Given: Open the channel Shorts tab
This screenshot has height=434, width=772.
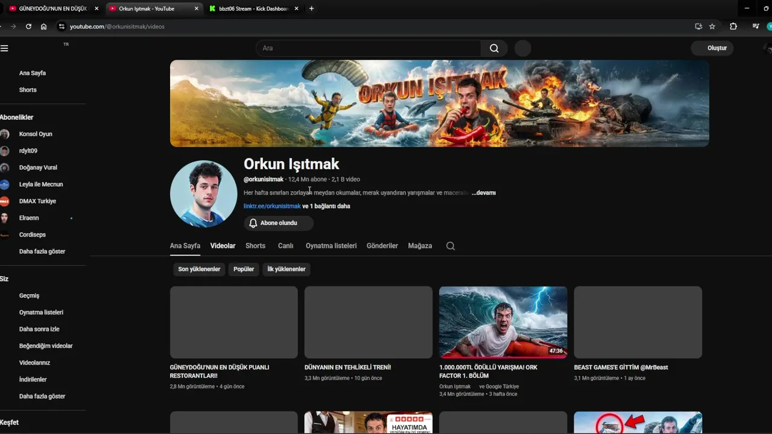Looking at the screenshot, I should pyautogui.click(x=255, y=246).
